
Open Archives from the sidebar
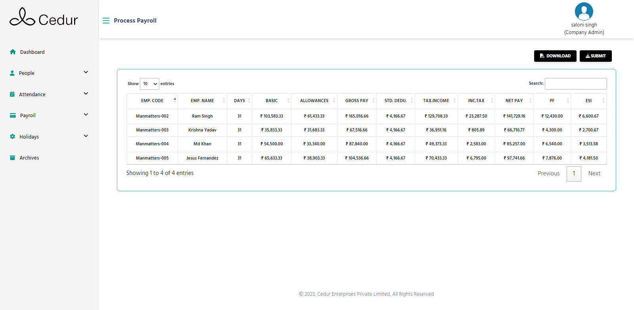(29, 158)
